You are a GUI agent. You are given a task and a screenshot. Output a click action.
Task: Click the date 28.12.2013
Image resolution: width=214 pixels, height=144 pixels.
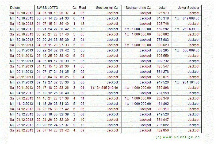25,130
